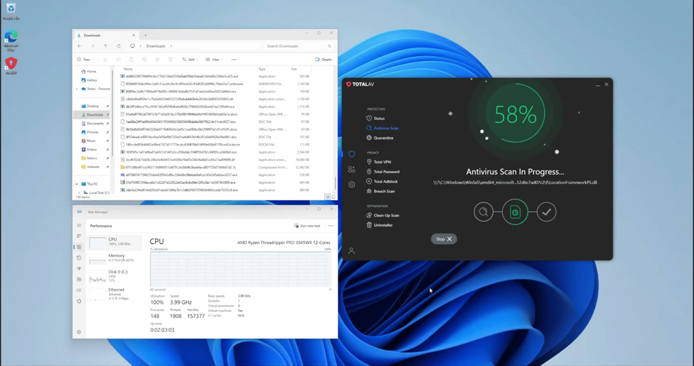Image resolution: width=694 pixels, height=366 pixels.
Task: Select Ethernet in Performance list
Action: (x=115, y=294)
